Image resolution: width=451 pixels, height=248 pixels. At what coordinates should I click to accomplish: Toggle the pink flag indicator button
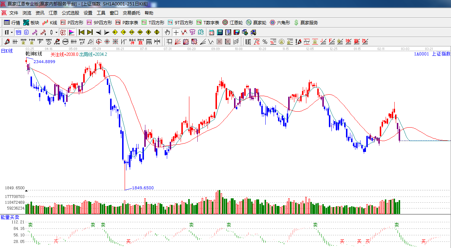(72, 32)
